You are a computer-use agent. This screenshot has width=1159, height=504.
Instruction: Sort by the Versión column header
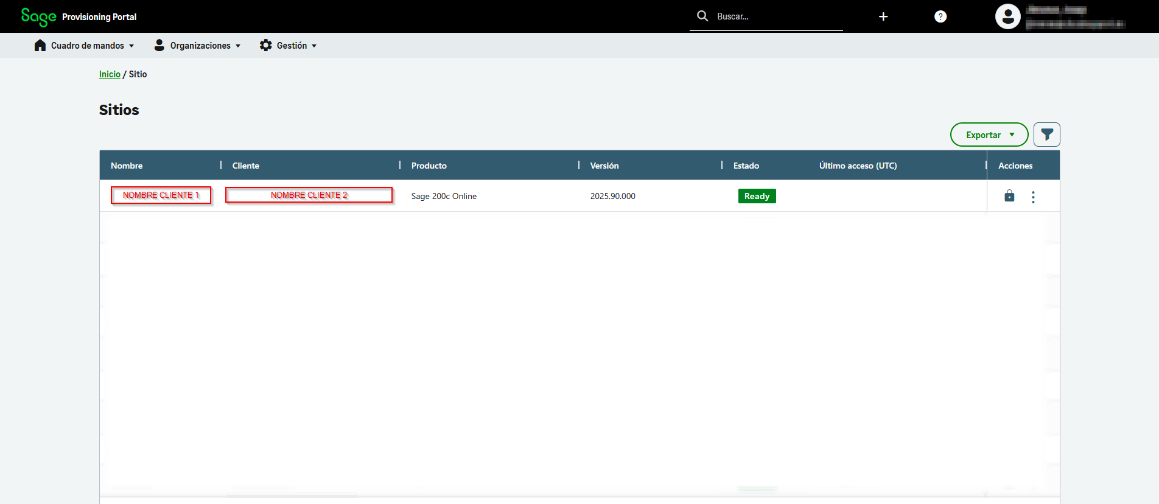pyautogui.click(x=604, y=166)
